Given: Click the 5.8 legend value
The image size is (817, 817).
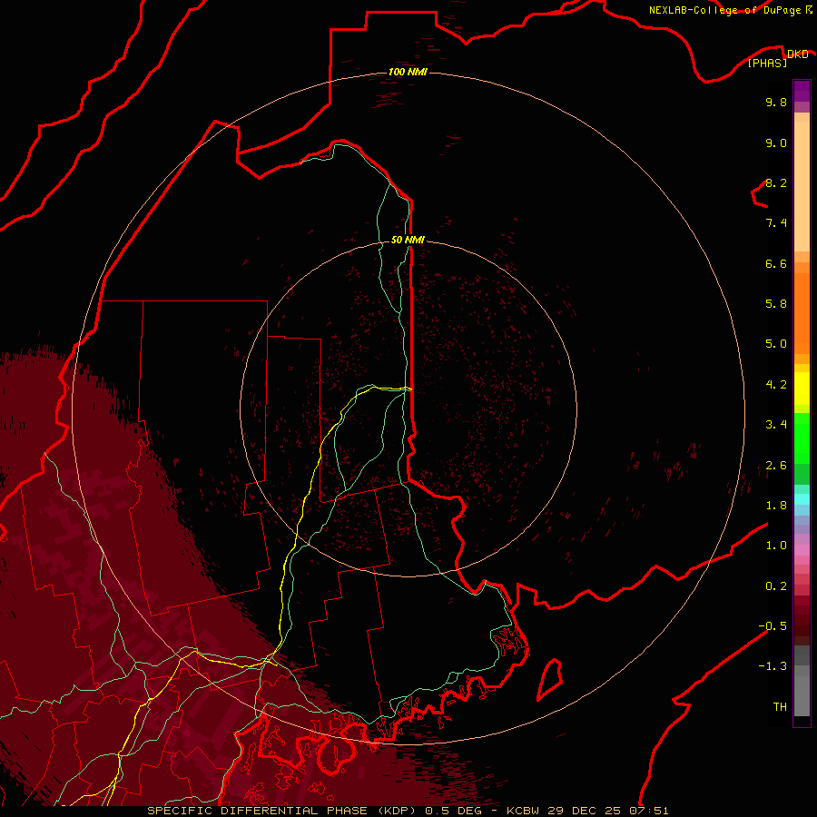Looking at the screenshot, I should pyautogui.click(x=776, y=304).
